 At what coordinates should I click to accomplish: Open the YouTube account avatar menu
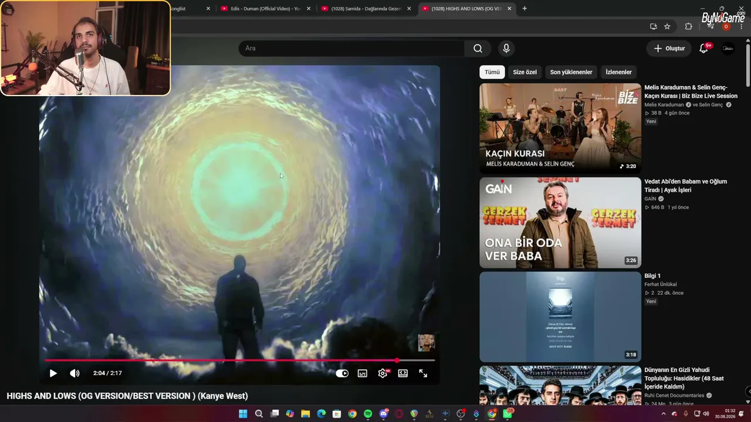[x=728, y=48]
